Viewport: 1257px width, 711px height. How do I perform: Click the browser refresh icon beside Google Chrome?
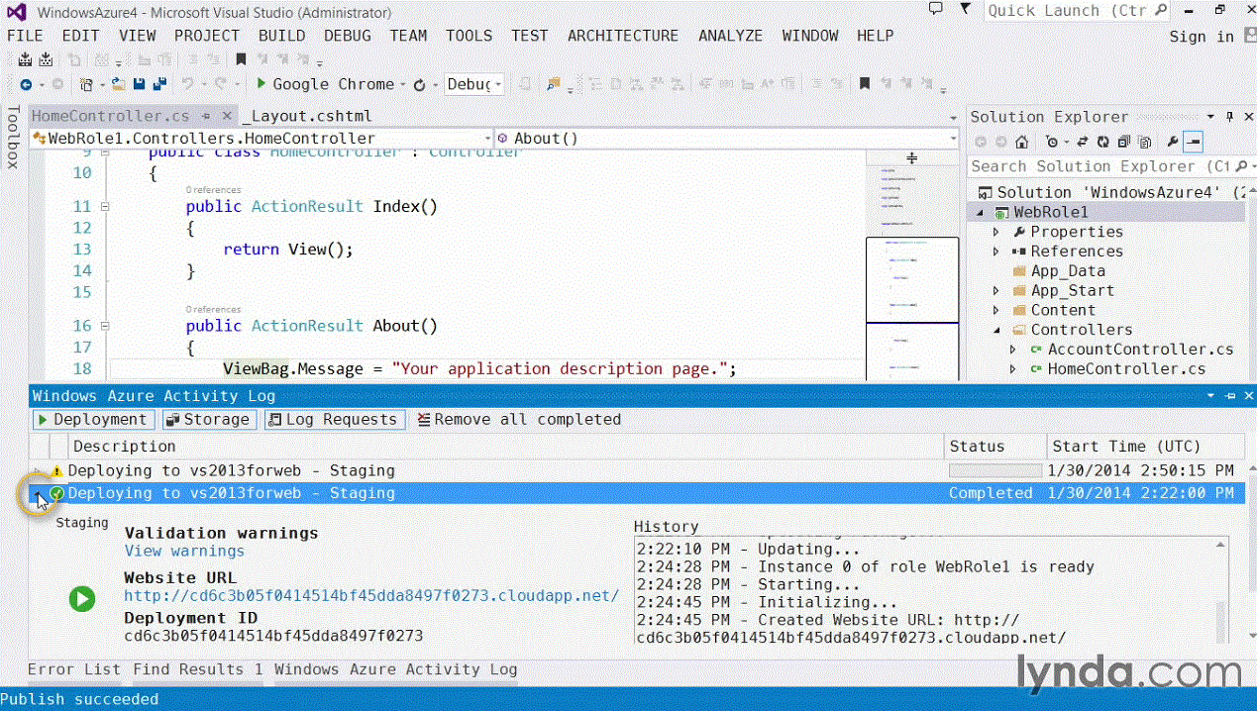click(x=419, y=85)
